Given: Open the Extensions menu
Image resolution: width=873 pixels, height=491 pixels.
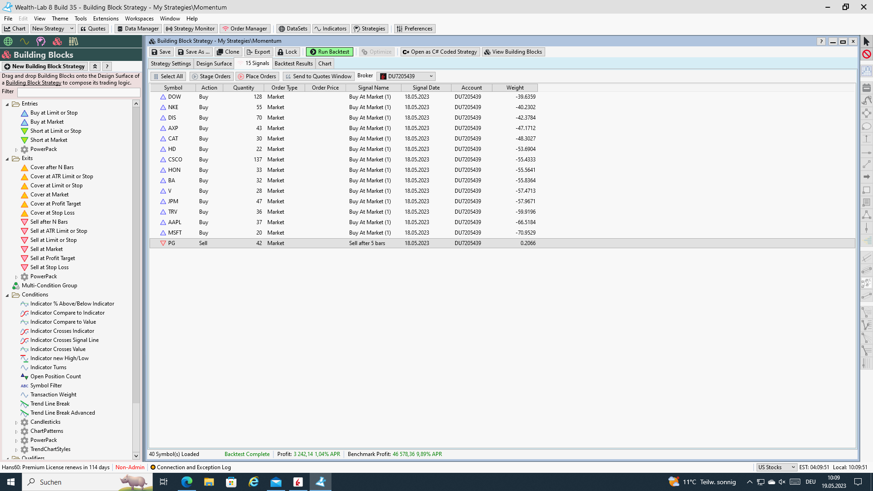Looking at the screenshot, I should click(105, 19).
